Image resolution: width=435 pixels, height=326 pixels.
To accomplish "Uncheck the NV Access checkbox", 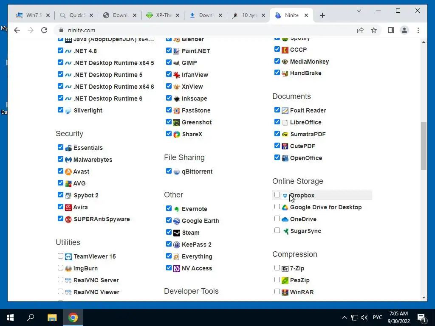I will pos(169,267).
